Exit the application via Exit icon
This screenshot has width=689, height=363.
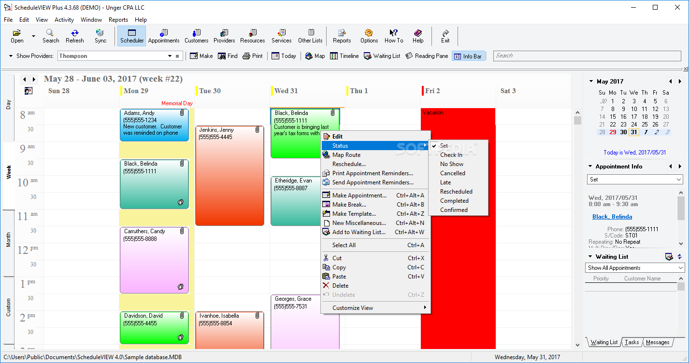(445, 36)
